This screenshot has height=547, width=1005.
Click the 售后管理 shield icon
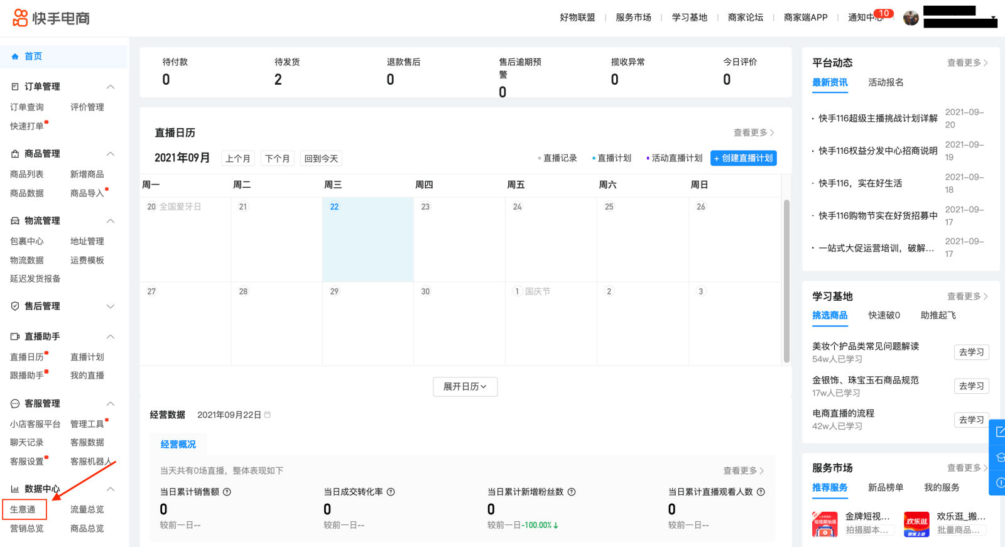(x=15, y=306)
